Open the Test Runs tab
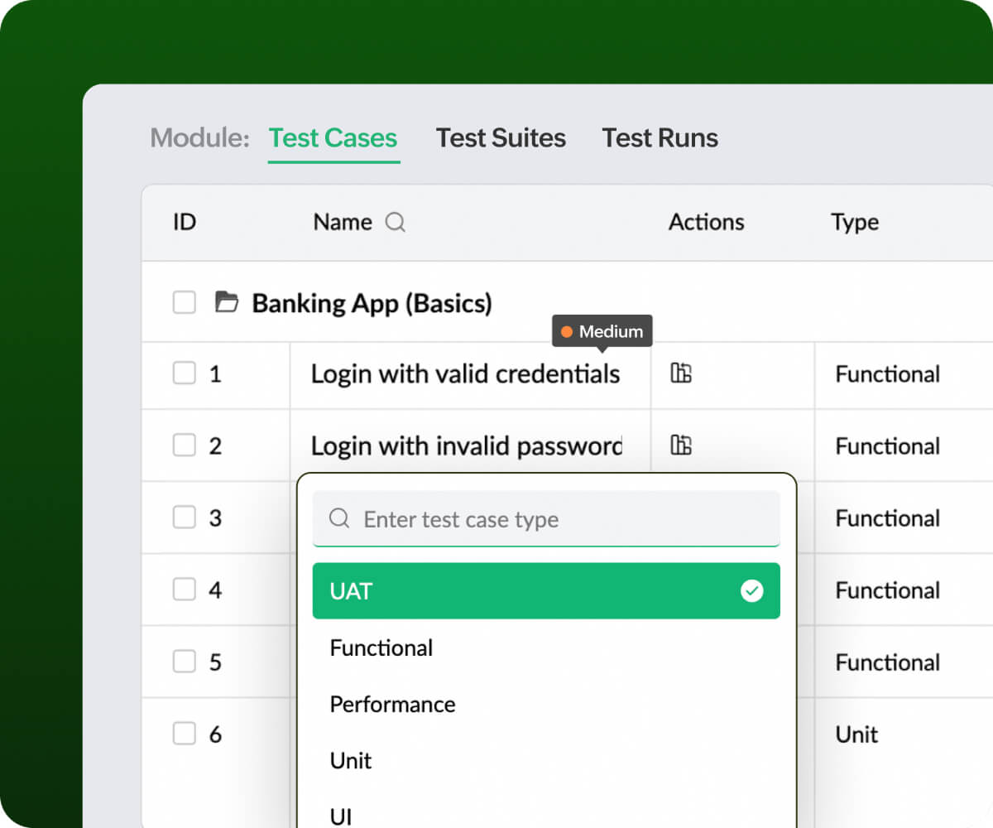Viewport: 993px width, 828px height. pos(660,137)
